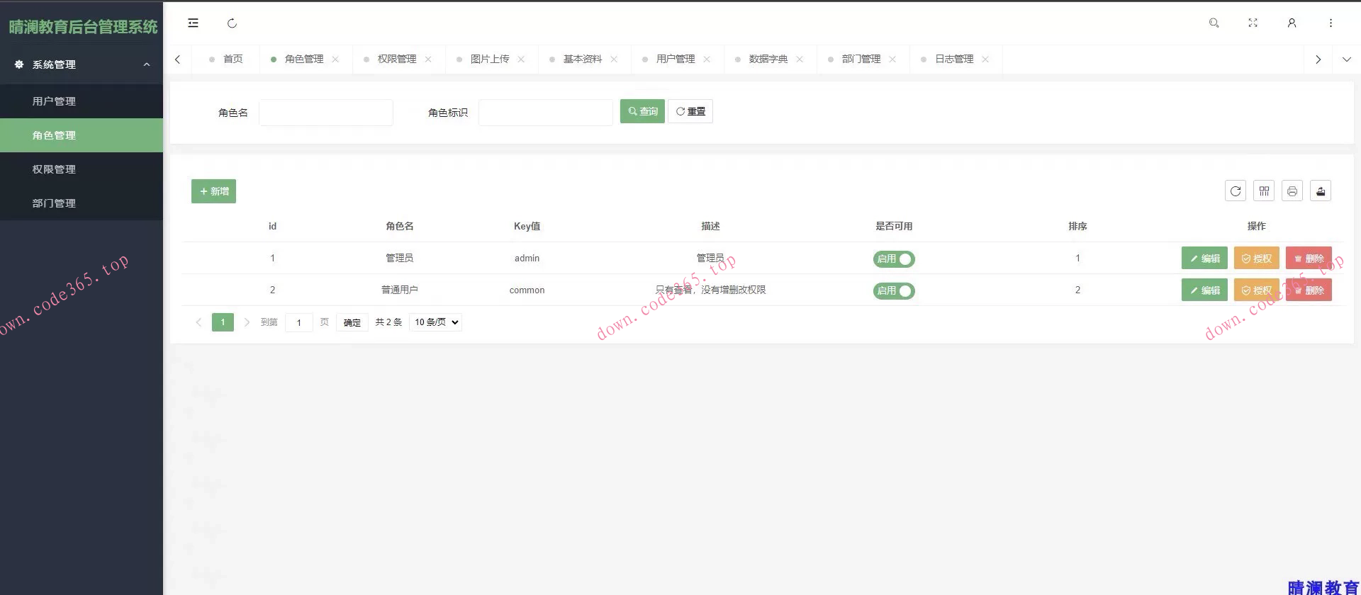Open 部门管理 in the sidebar
1361x595 pixels.
[x=82, y=203]
